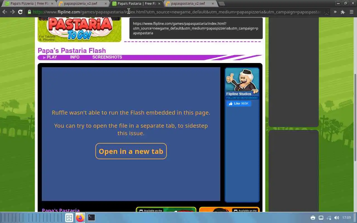
Task: Open the INFO section tab
Action: 75,57
